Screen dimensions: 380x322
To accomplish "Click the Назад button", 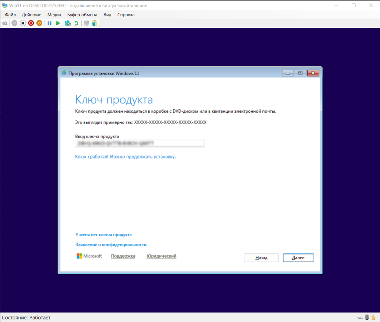I will 261,258.
